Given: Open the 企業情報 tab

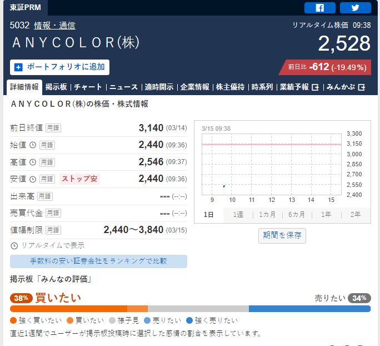Looking at the screenshot, I should [194, 87].
